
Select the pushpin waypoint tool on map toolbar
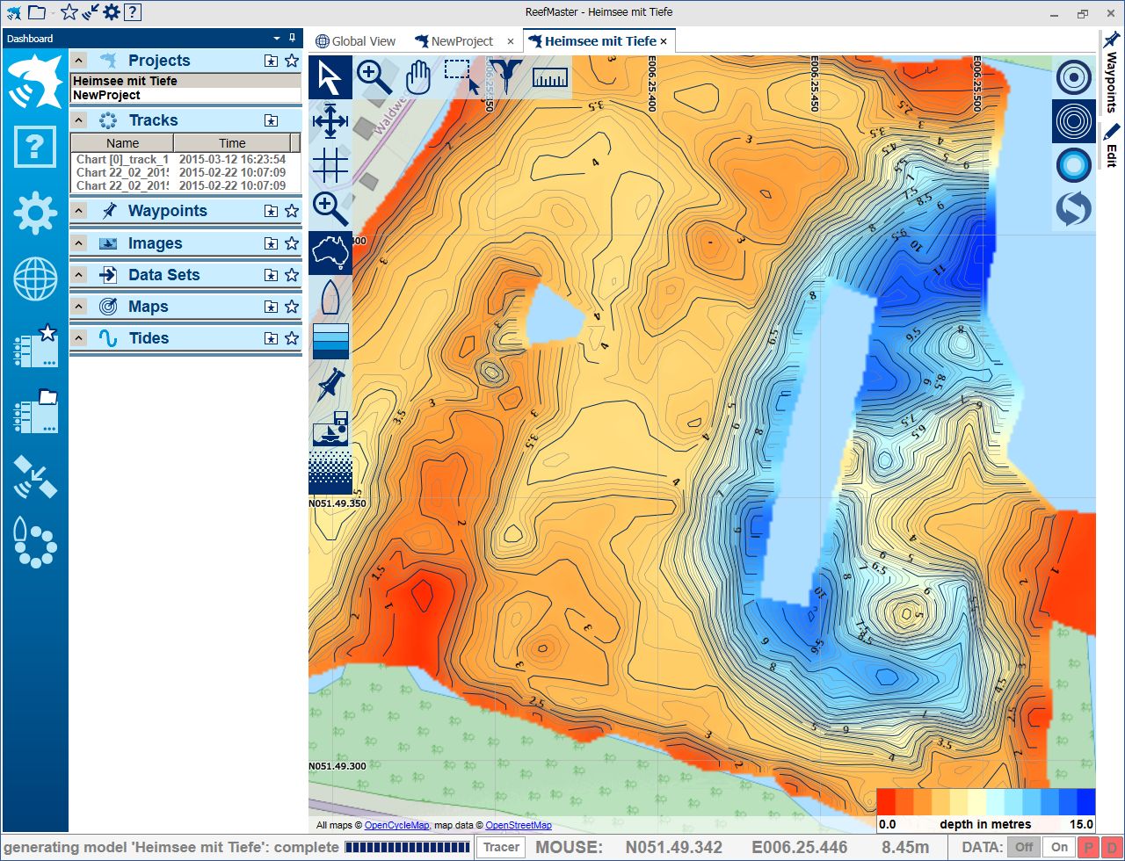coord(330,385)
